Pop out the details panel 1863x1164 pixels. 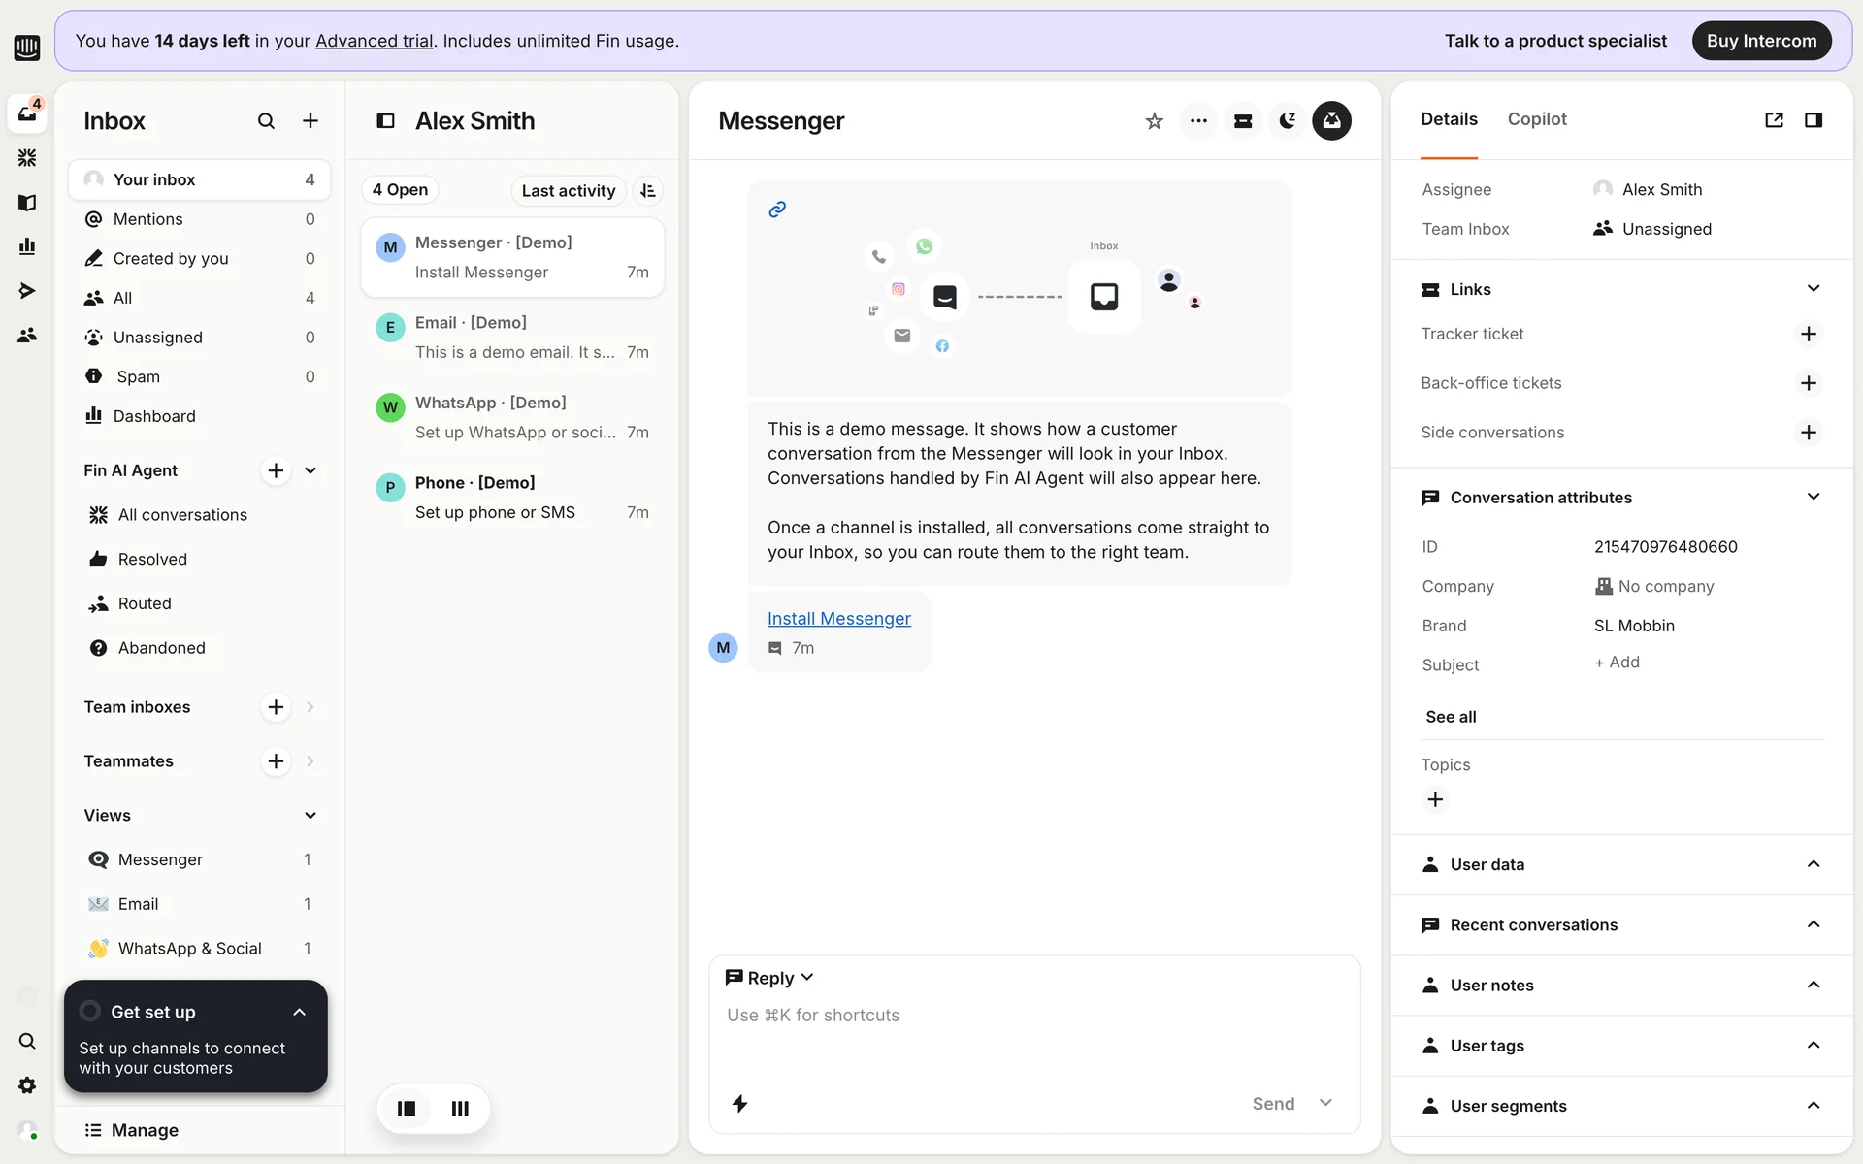pos(1774,120)
